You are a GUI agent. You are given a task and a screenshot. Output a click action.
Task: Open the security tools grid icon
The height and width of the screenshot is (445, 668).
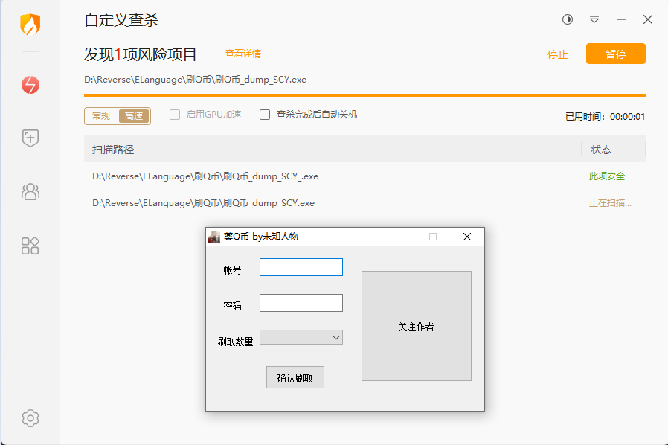pyautogui.click(x=30, y=246)
